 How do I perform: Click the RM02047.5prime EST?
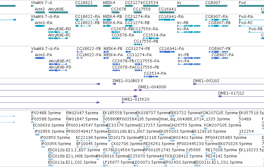(67, 116)
